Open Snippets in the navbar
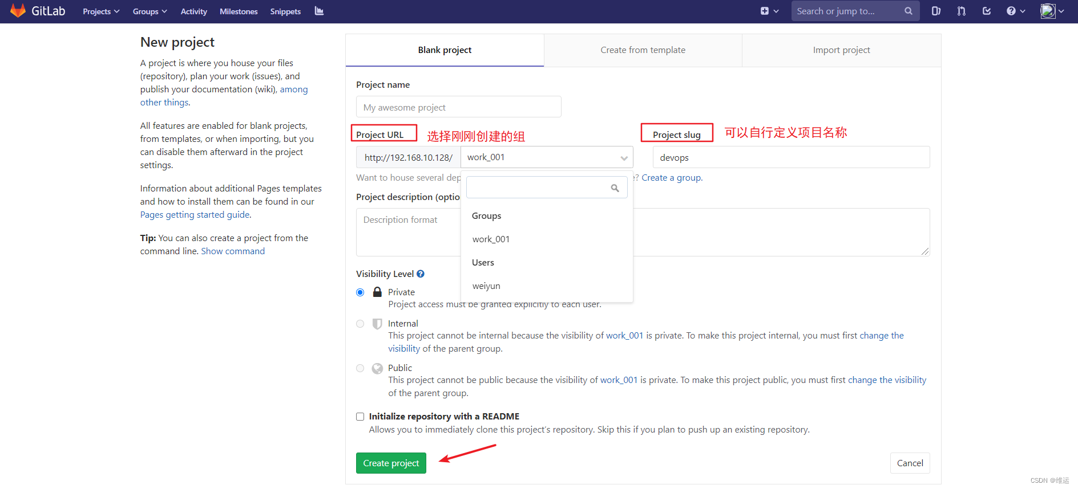 coord(285,11)
